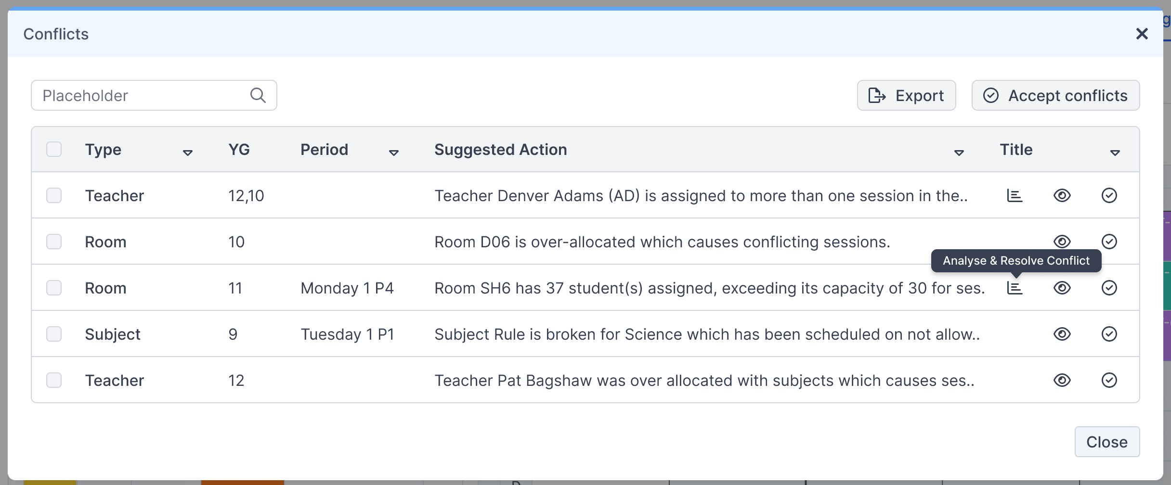Open the Type column sort dropdown

point(188,153)
